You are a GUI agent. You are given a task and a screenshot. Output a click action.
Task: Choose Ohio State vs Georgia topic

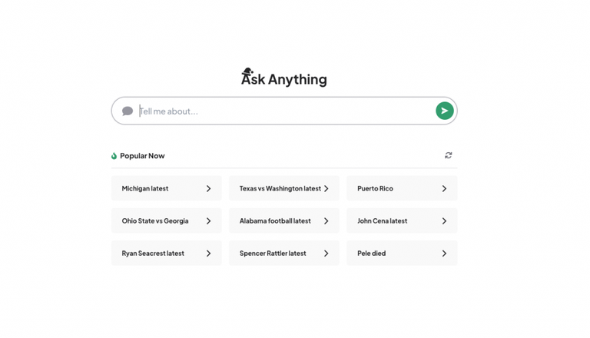155,220
